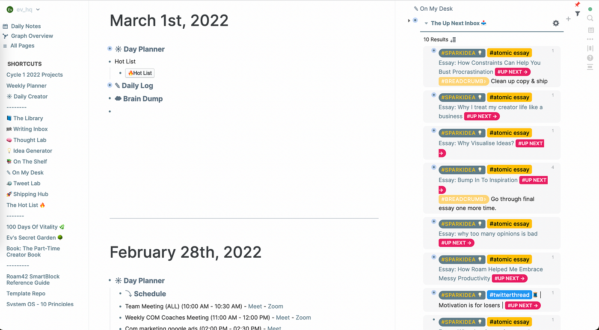Open Up Next Inbox settings gear

(556, 23)
